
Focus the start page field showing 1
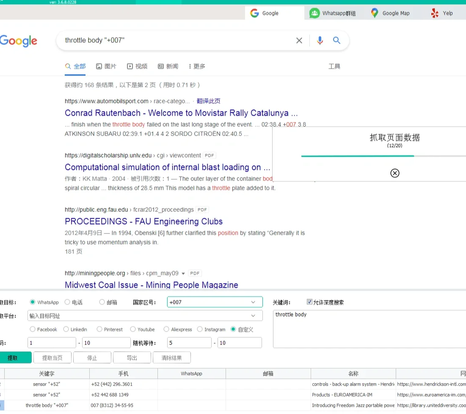(x=52, y=342)
